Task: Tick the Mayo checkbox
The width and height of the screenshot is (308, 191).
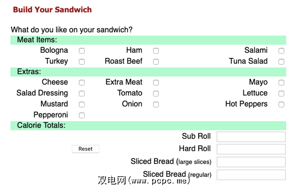Action: [x=281, y=83]
